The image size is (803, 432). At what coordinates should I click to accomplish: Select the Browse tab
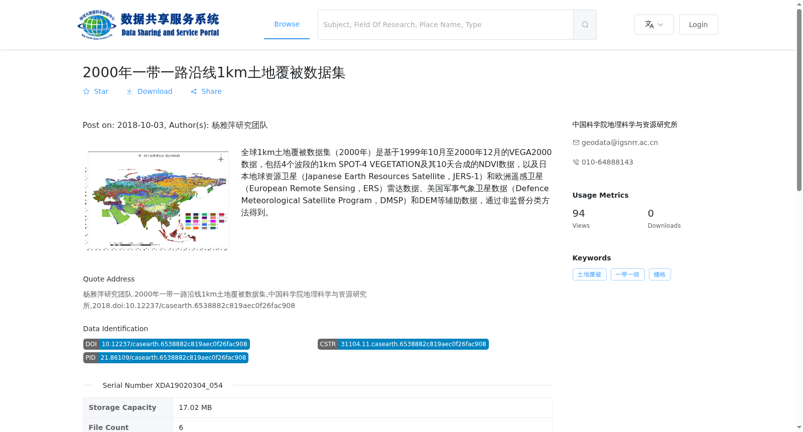tap(287, 24)
